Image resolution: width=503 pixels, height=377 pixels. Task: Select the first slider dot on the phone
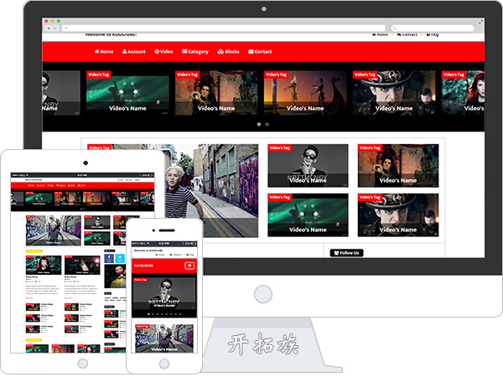pyautogui.click(x=148, y=314)
